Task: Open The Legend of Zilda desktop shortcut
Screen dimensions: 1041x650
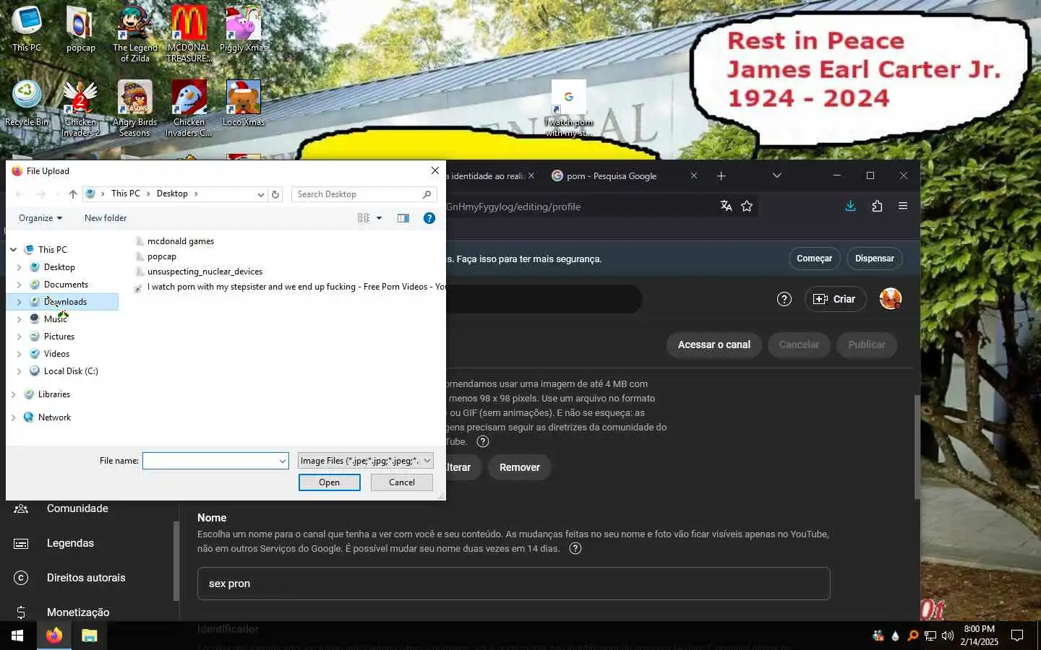Action: [x=135, y=35]
